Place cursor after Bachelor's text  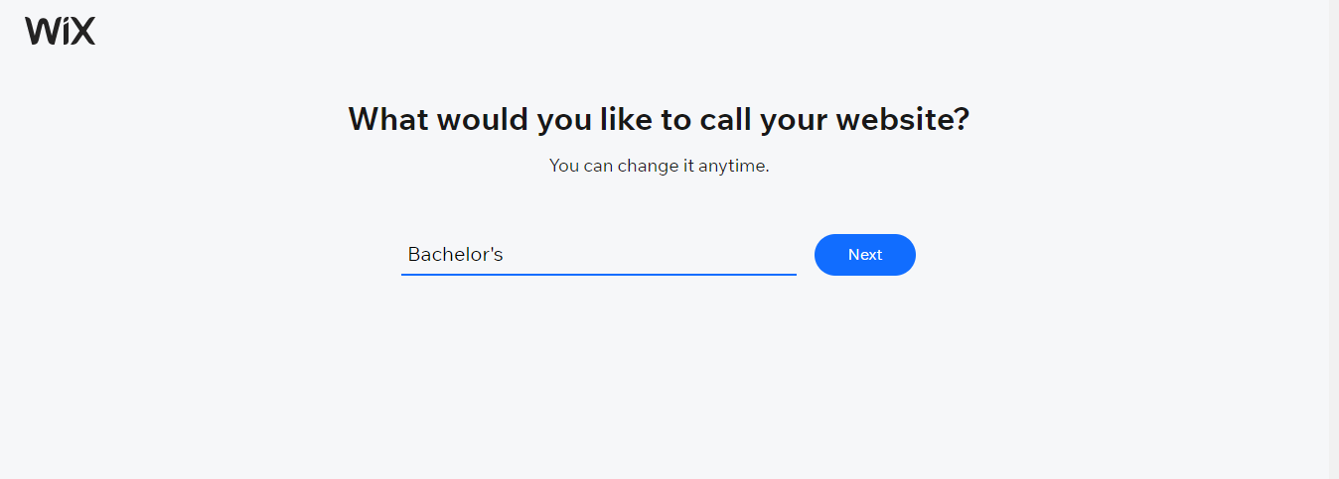point(506,255)
